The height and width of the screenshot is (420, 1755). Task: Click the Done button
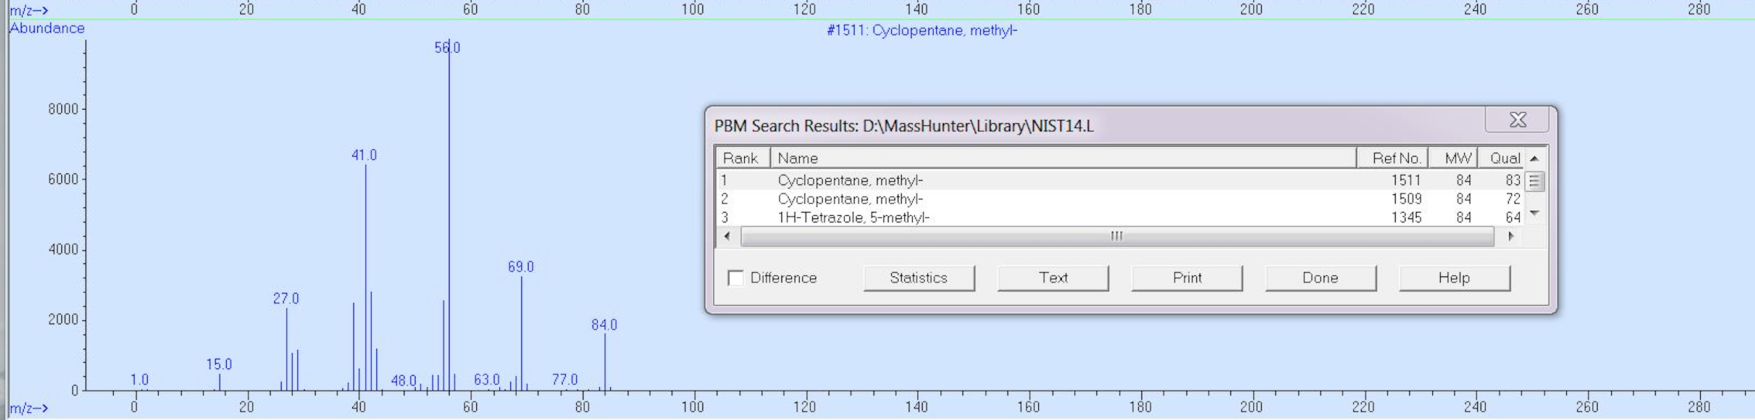point(1320,278)
